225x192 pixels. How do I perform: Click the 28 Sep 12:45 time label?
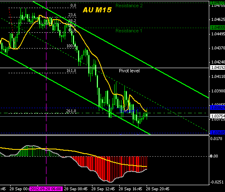pos(103,189)
